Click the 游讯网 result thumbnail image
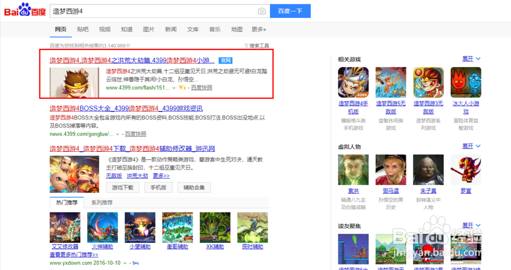Image resolution: width=511 pixels, height=270 pixels. 74,174
